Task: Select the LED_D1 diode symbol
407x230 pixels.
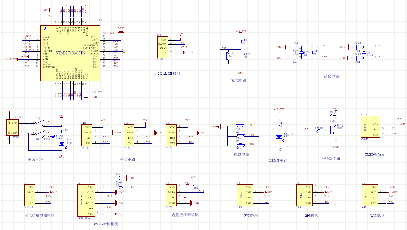Action: click(x=279, y=137)
